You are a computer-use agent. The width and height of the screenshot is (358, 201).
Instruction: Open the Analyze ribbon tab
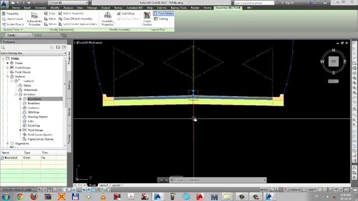pyautogui.click(x=68, y=8)
